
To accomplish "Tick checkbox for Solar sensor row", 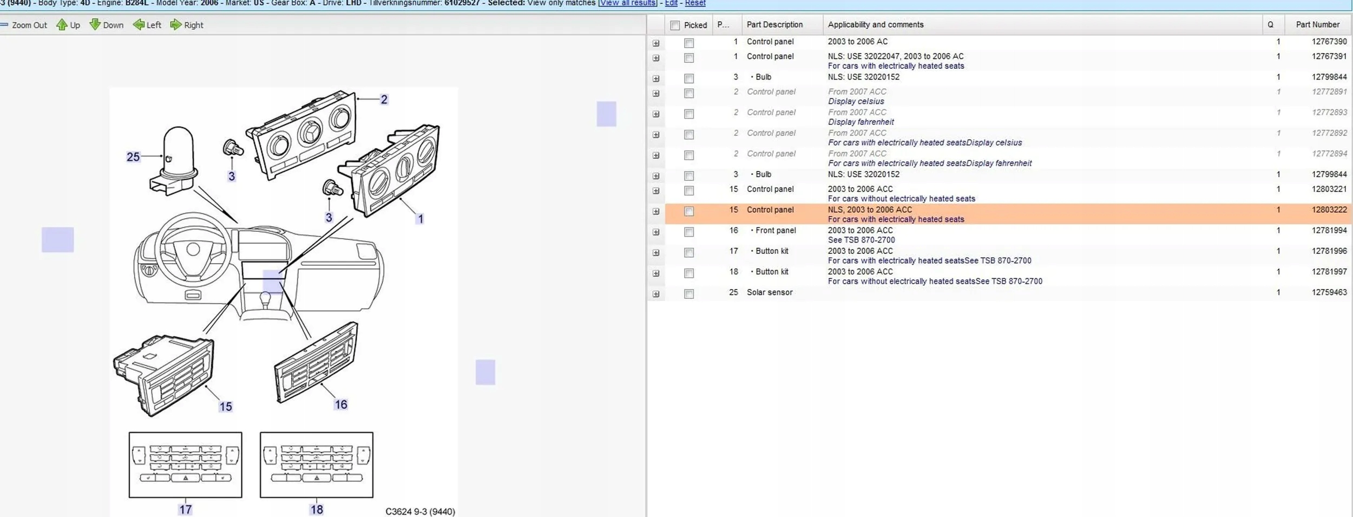I will click(x=689, y=294).
